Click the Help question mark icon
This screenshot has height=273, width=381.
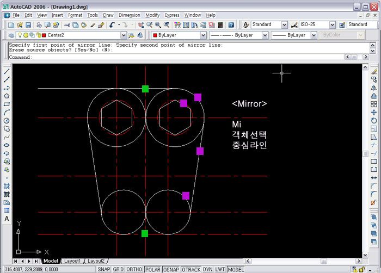click(231, 25)
